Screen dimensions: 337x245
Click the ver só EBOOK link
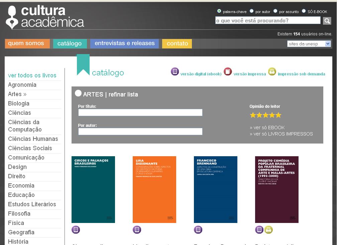click(x=267, y=128)
